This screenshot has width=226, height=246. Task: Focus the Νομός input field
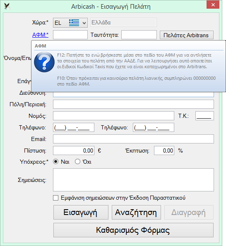[x=113, y=116]
